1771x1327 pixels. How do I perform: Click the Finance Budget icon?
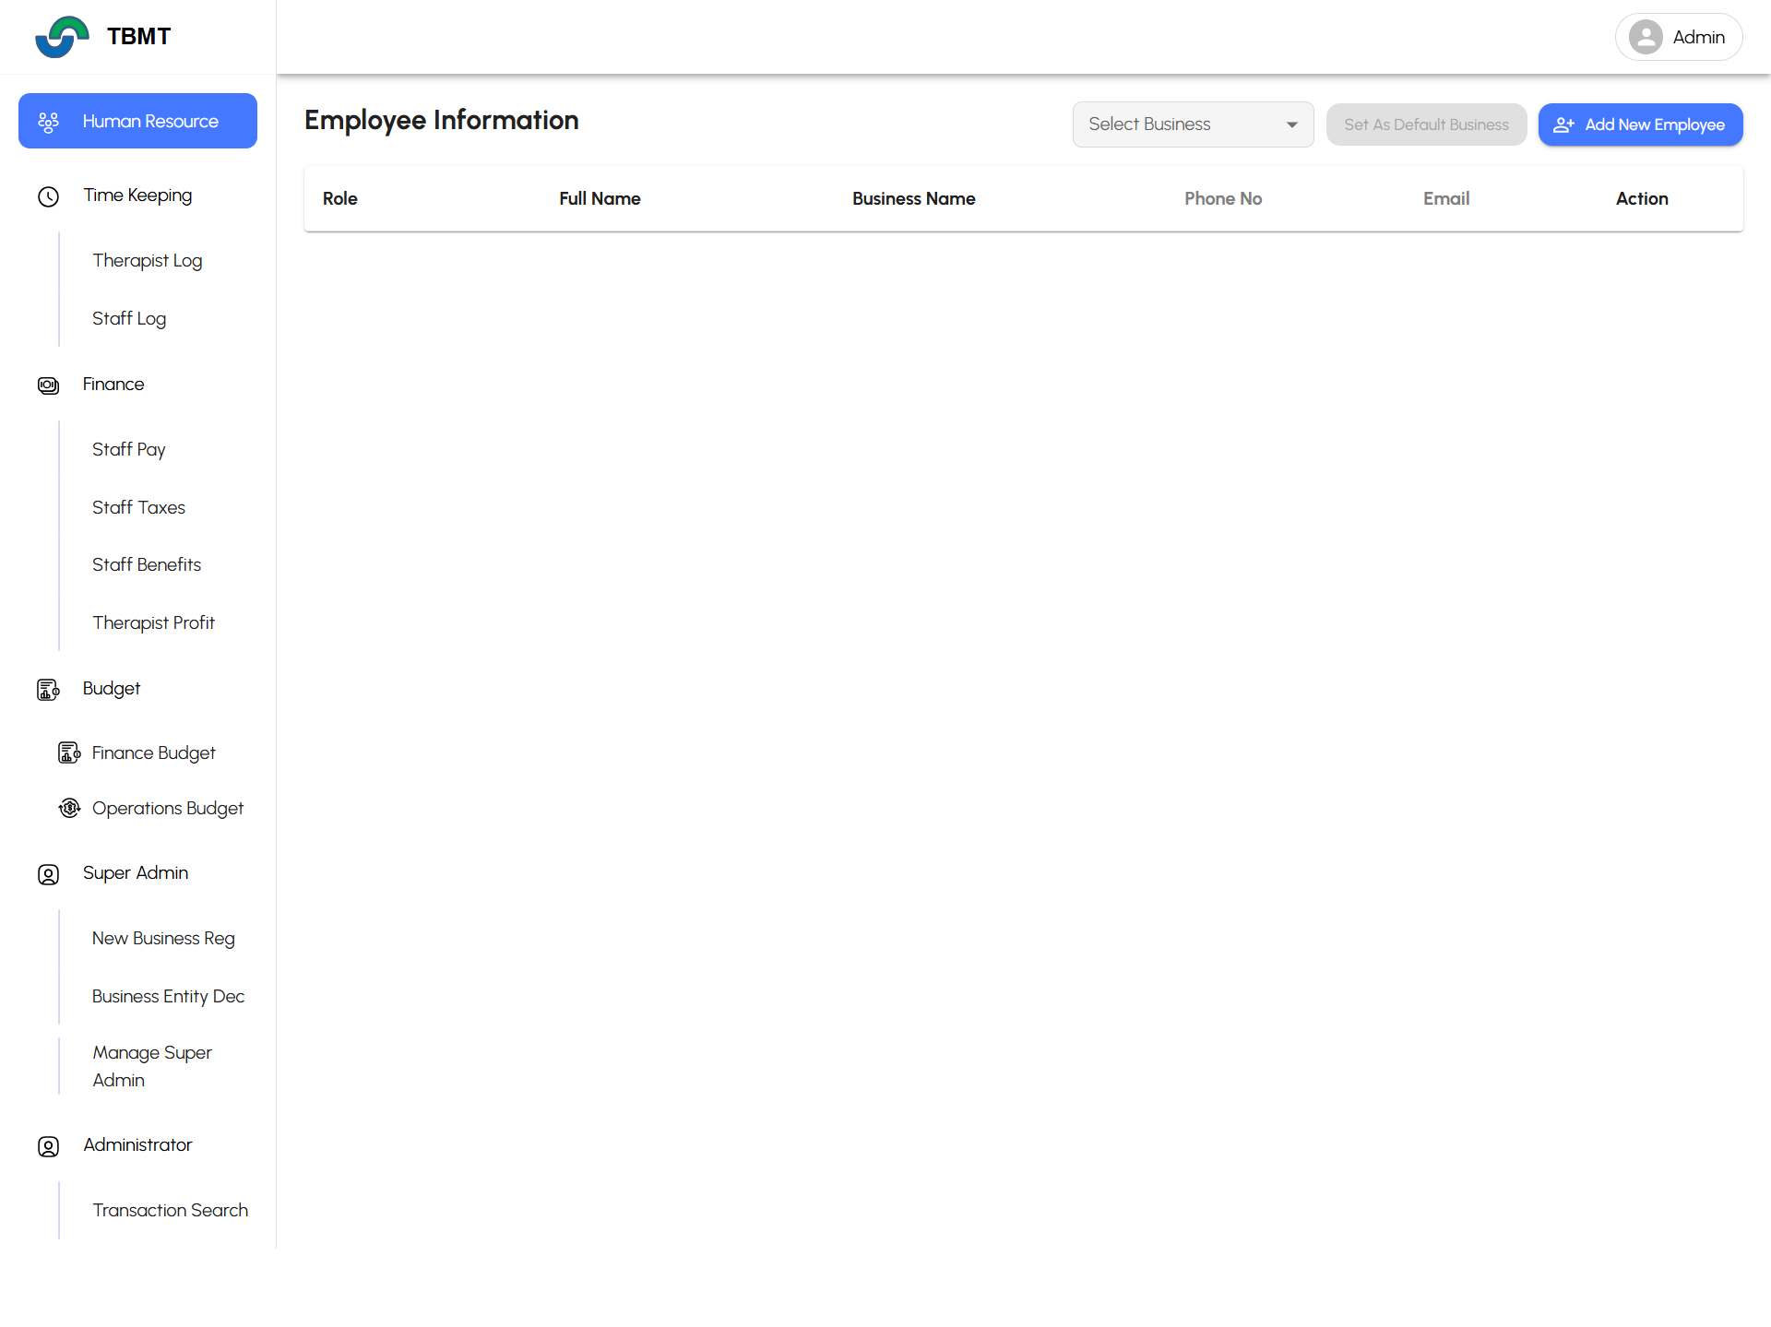click(69, 753)
